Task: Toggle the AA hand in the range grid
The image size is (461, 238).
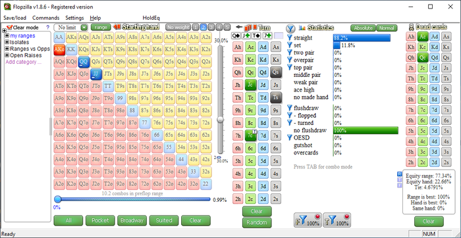Action: coord(59,38)
